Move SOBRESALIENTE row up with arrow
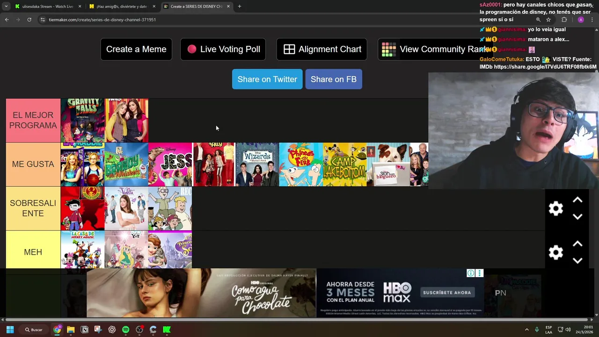Image resolution: width=599 pixels, height=337 pixels. [x=577, y=200]
